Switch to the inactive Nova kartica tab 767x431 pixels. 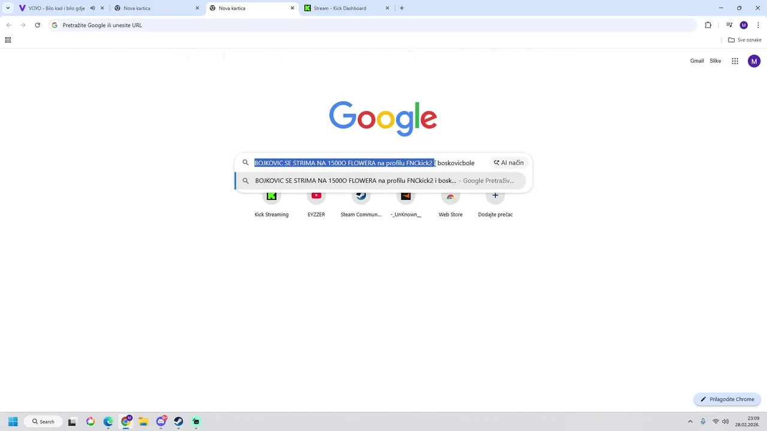[157, 8]
